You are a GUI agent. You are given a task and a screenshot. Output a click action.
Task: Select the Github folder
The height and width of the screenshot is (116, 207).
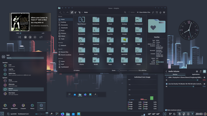(81, 41)
